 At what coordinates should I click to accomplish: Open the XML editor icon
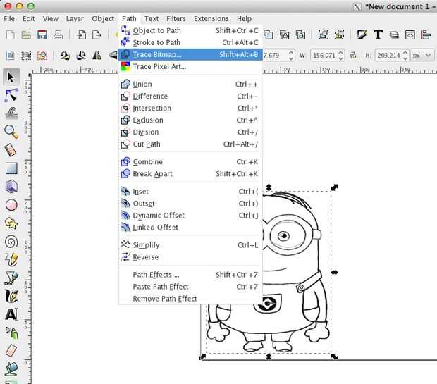(410, 35)
